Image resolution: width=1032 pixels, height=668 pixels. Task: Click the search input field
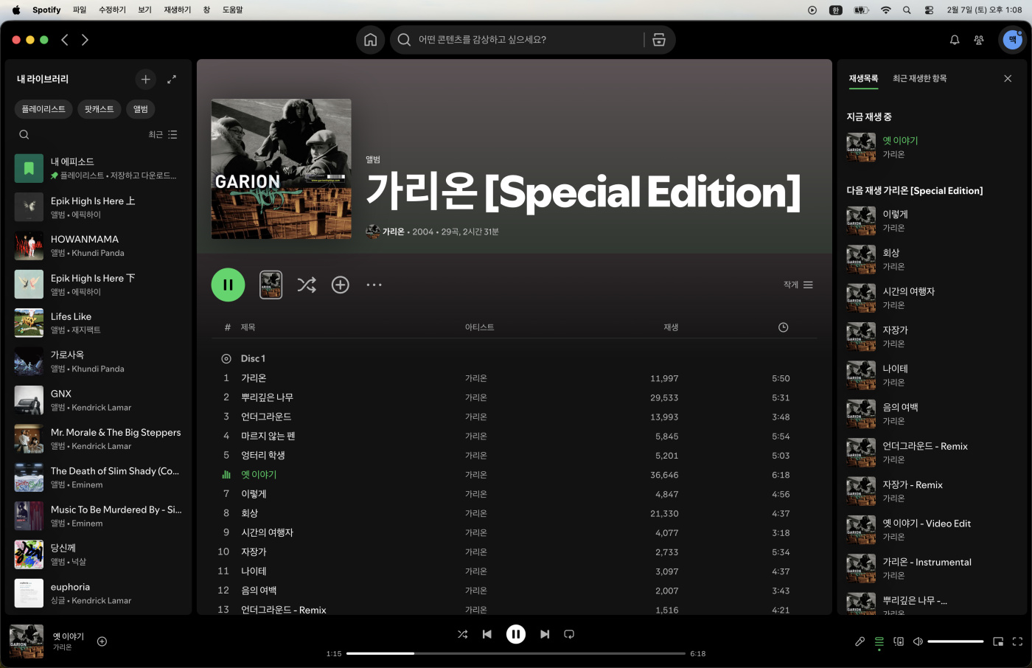(523, 40)
